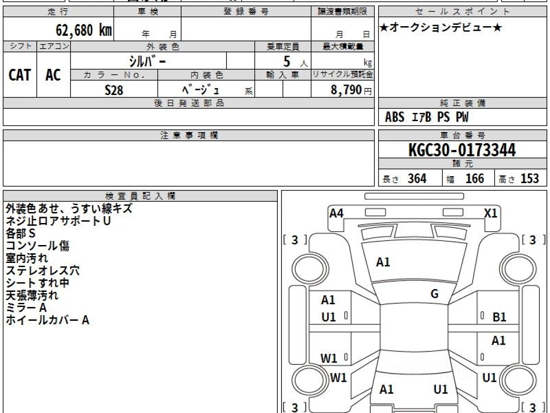
Task: Select the S28 color code
Action: 114,90
